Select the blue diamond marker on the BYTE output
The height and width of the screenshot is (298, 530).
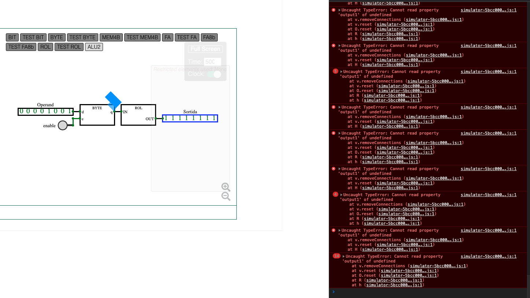point(114,99)
